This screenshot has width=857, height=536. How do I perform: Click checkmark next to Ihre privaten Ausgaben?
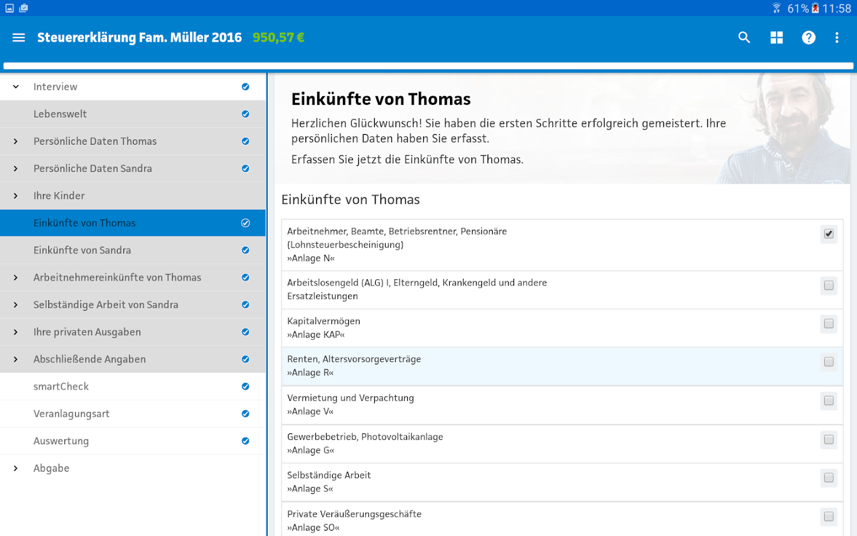245,332
